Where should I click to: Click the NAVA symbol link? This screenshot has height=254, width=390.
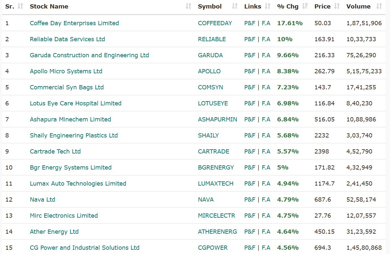click(x=206, y=200)
